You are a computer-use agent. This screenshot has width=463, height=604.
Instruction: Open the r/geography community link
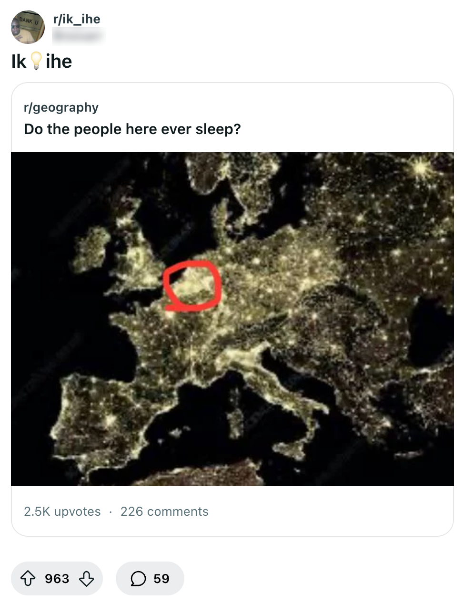(x=60, y=107)
